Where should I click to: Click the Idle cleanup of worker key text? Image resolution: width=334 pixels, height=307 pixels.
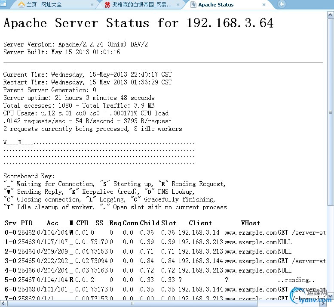pos(56,207)
